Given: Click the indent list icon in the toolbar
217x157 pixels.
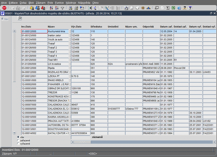Looking at the screenshot, I should tap(112, 8).
